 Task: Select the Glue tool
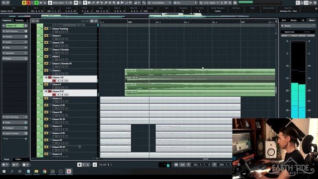(106, 2)
